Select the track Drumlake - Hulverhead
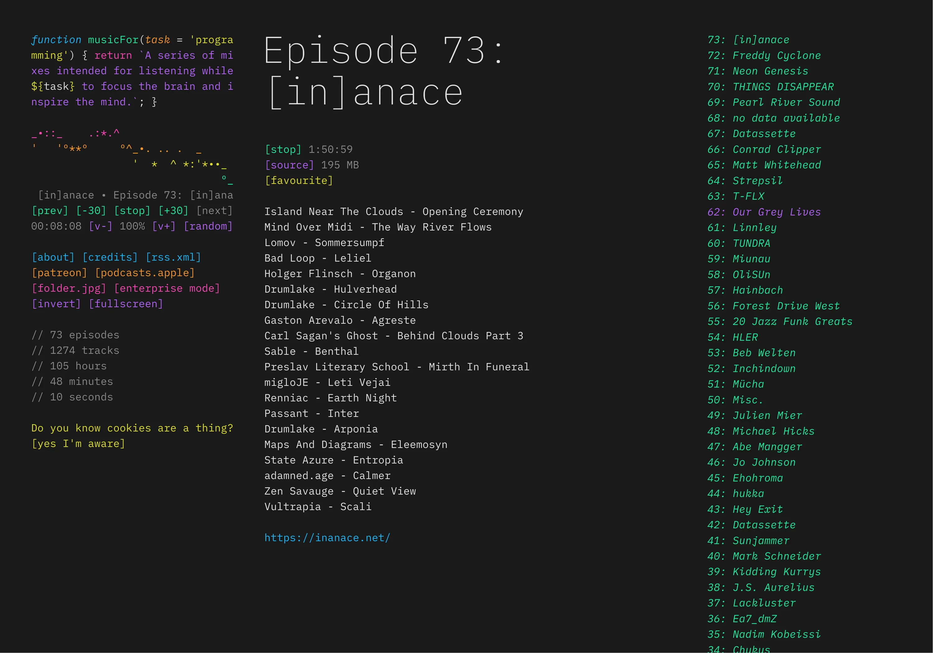This screenshot has height=653, width=933. click(331, 289)
